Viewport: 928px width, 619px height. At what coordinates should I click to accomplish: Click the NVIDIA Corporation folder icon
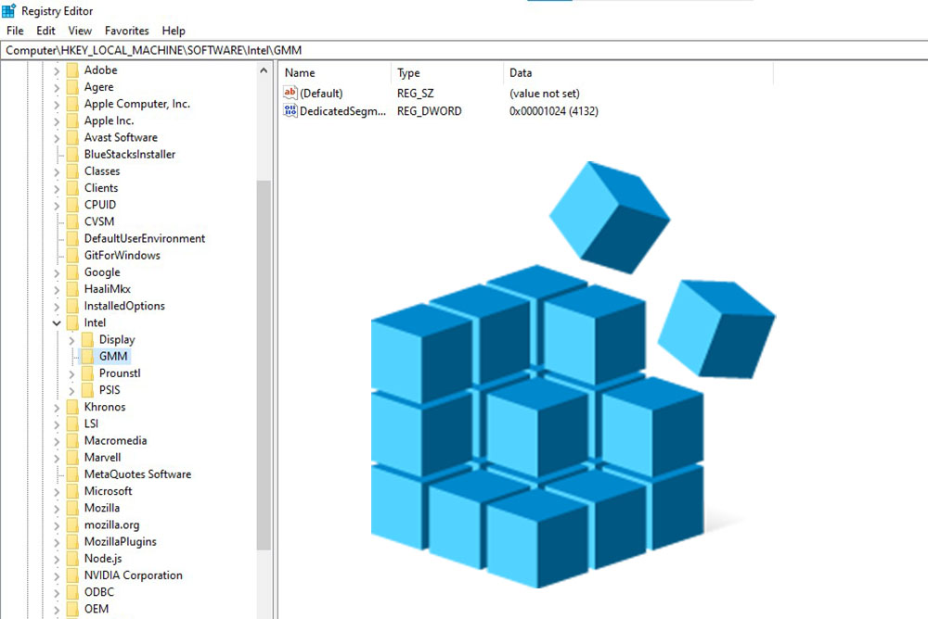[x=74, y=575]
